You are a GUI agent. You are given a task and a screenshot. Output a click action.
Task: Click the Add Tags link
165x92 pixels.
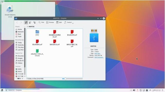97,53
